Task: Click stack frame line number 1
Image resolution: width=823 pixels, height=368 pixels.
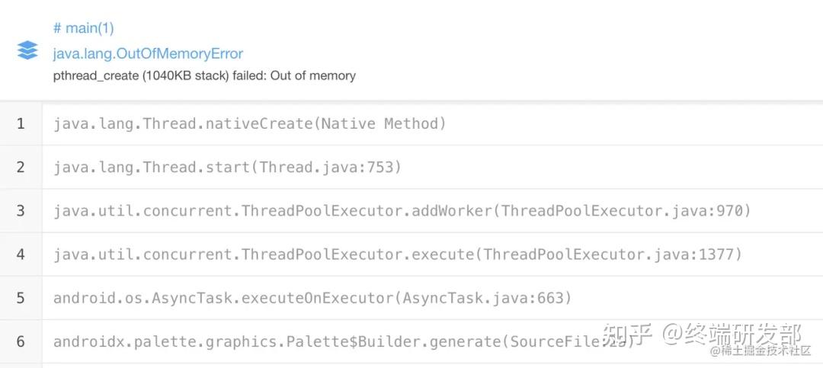Action: [21, 123]
